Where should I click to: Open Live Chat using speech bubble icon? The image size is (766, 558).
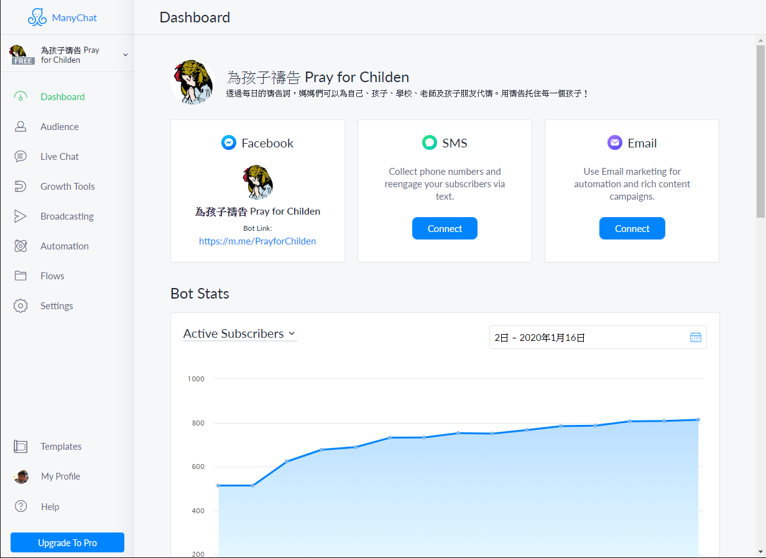(21, 156)
